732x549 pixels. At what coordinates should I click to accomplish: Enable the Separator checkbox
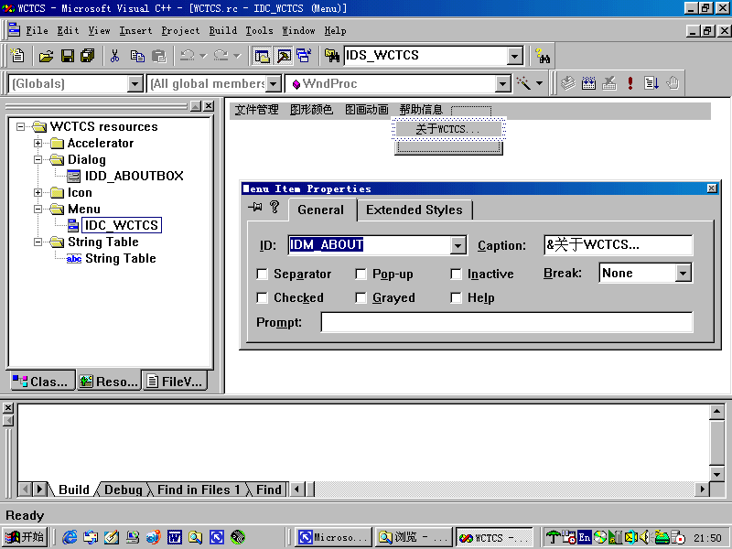pos(263,274)
